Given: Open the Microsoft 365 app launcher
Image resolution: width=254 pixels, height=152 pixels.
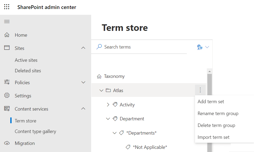Looking at the screenshot, I should point(7,7).
